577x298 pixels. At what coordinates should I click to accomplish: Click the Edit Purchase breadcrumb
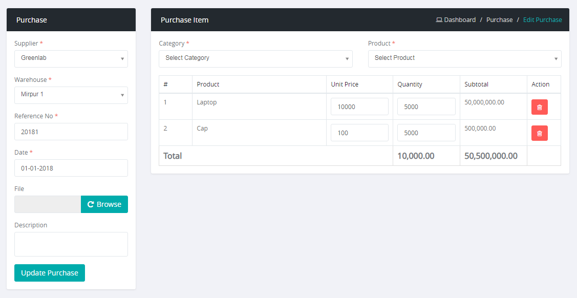click(x=542, y=20)
